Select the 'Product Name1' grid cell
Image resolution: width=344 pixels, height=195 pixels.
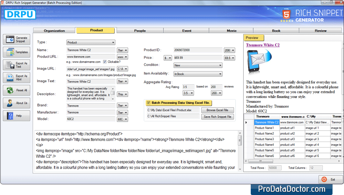click(x=267, y=128)
